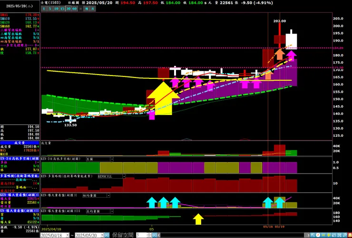Click the orange up arrow under the 202.00 candle
Image resolution: width=352 pixels, height=238 pixels.
point(280,54)
